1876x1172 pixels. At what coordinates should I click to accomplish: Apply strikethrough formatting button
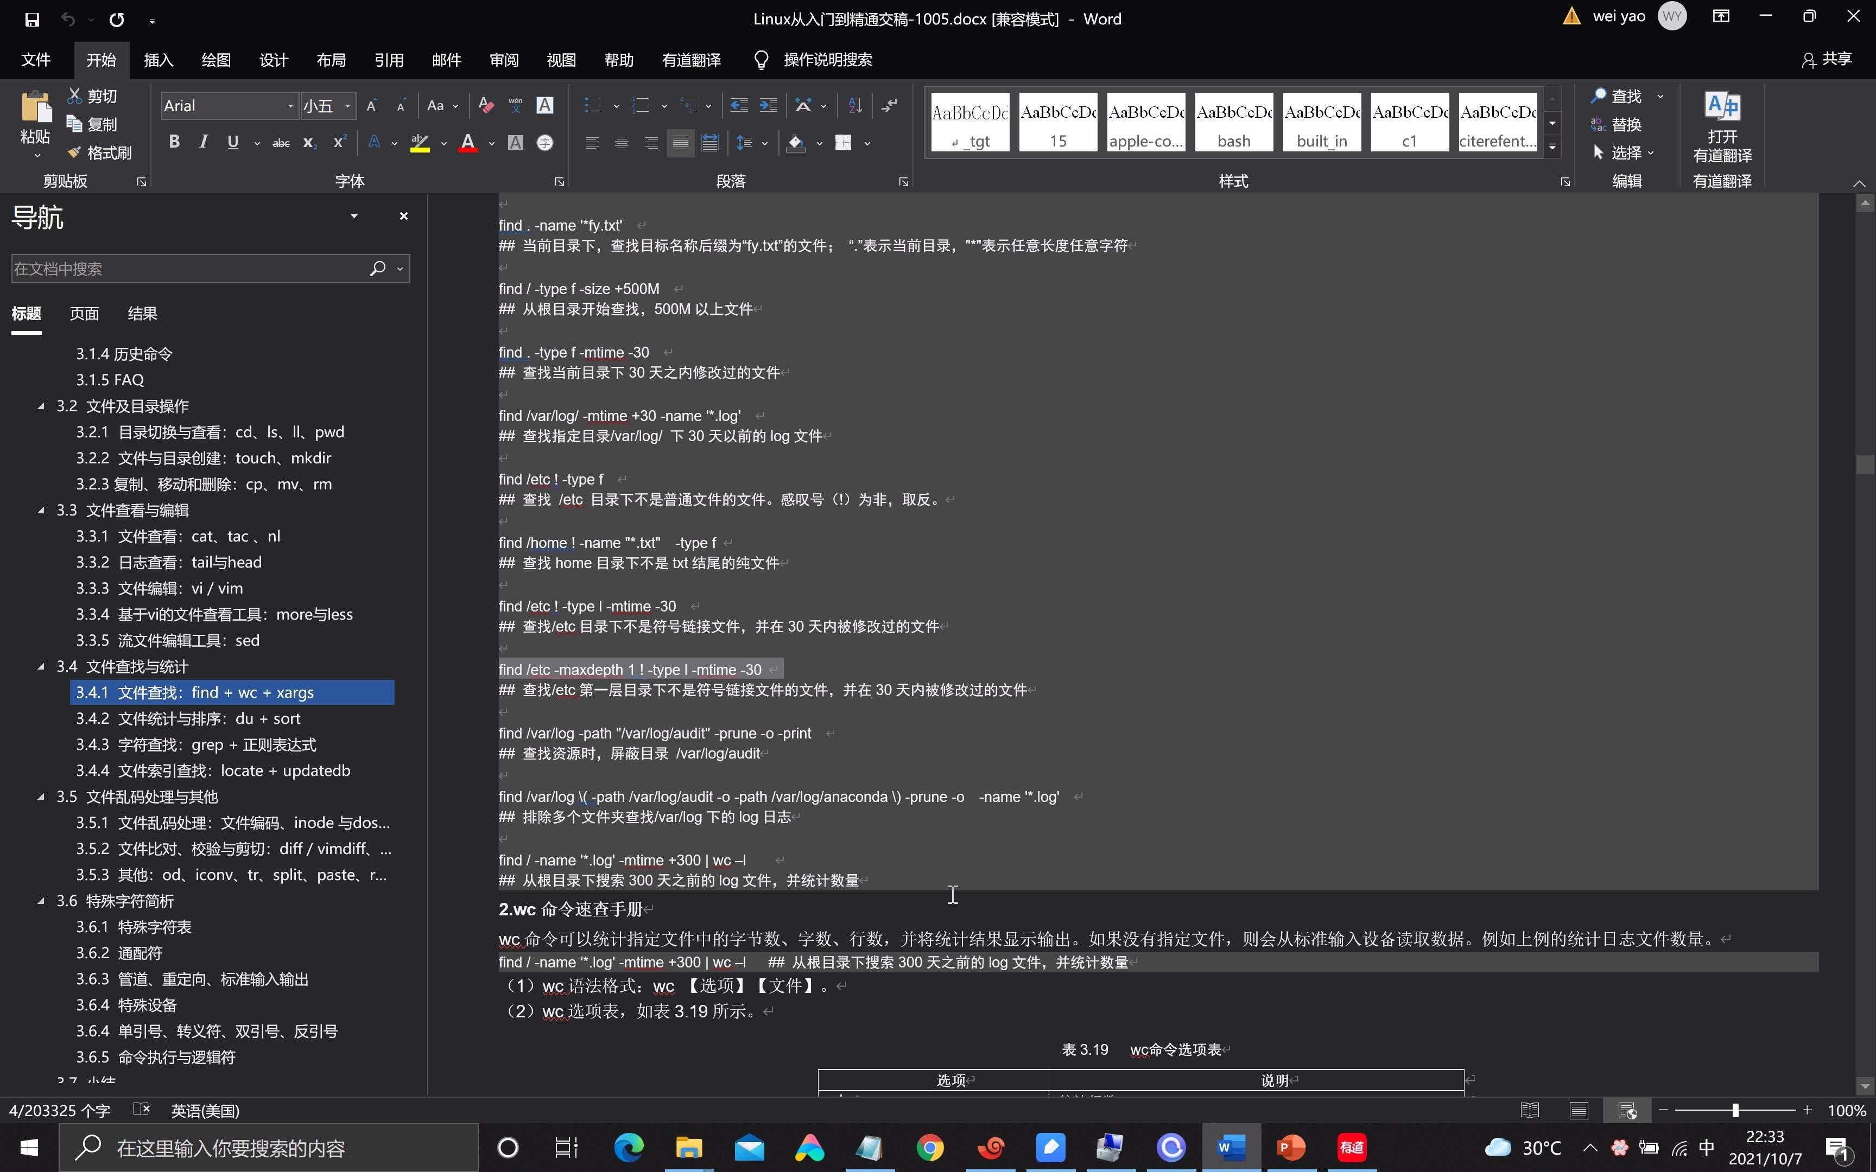[281, 143]
